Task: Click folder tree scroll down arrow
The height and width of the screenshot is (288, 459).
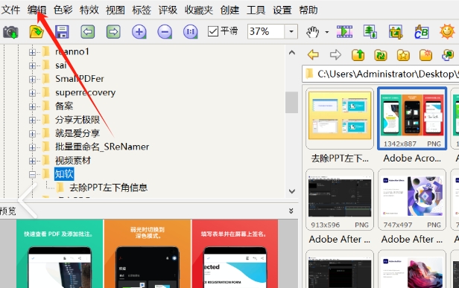Action: click(x=292, y=191)
